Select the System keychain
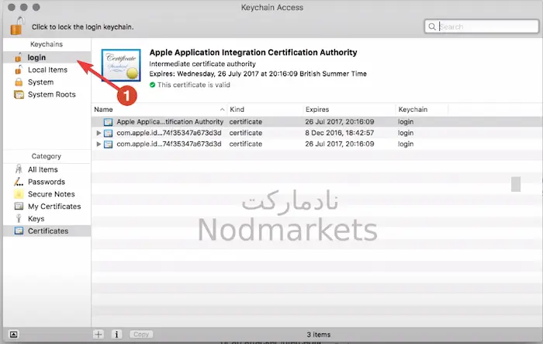 coord(47,82)
